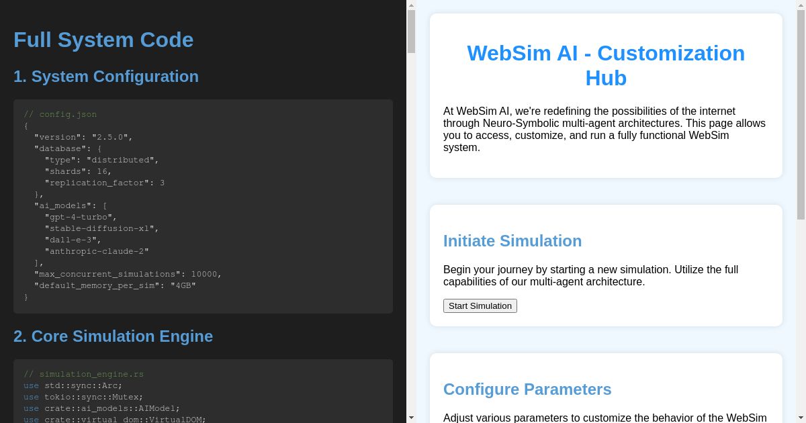Click the Configure Parameters heading
Image resolution: width=806 pixels, height=423 pixels.
coord(527,389)
